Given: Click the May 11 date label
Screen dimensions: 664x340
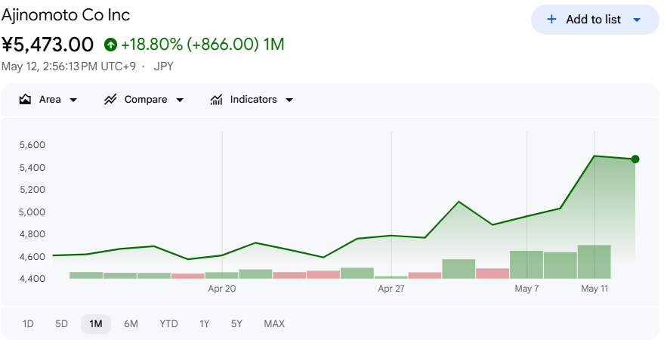Looking at the screenshot, I should coord(595,289).
